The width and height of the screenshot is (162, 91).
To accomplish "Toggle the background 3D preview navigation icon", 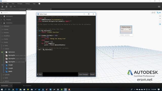I will (x=153, y=13).
